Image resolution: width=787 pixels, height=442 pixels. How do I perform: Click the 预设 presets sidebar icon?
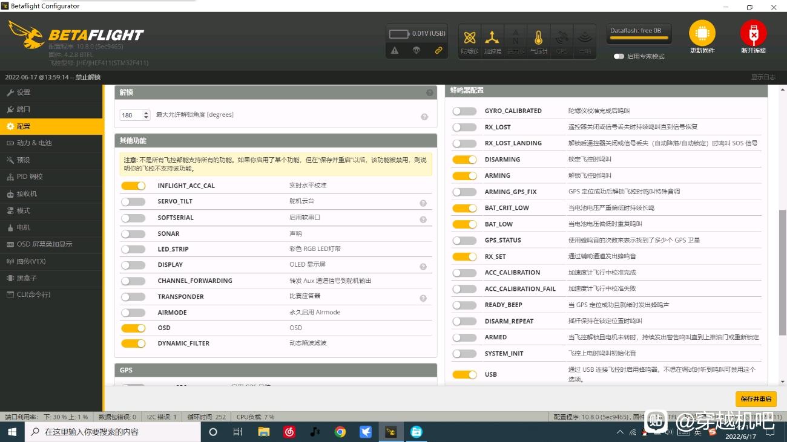pos(10,160)
